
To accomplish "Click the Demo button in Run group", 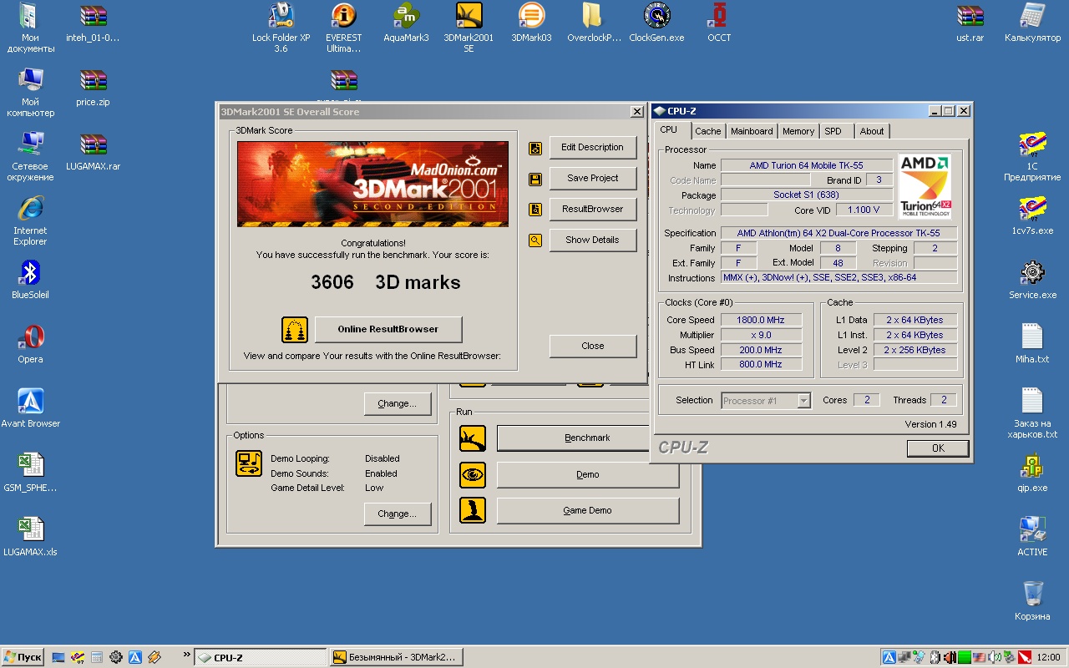I will [587, 474].
